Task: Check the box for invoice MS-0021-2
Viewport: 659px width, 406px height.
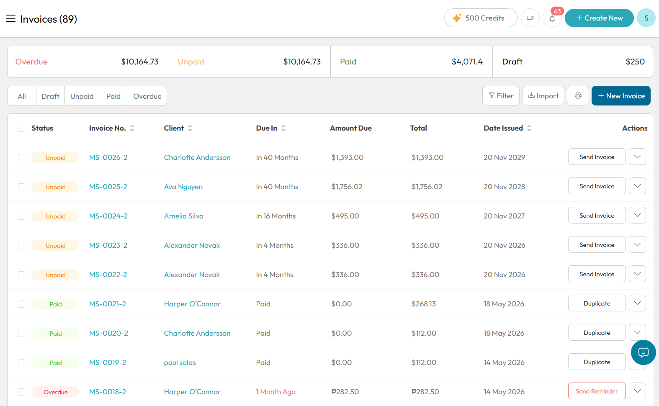Action: [x=21, y=304]
